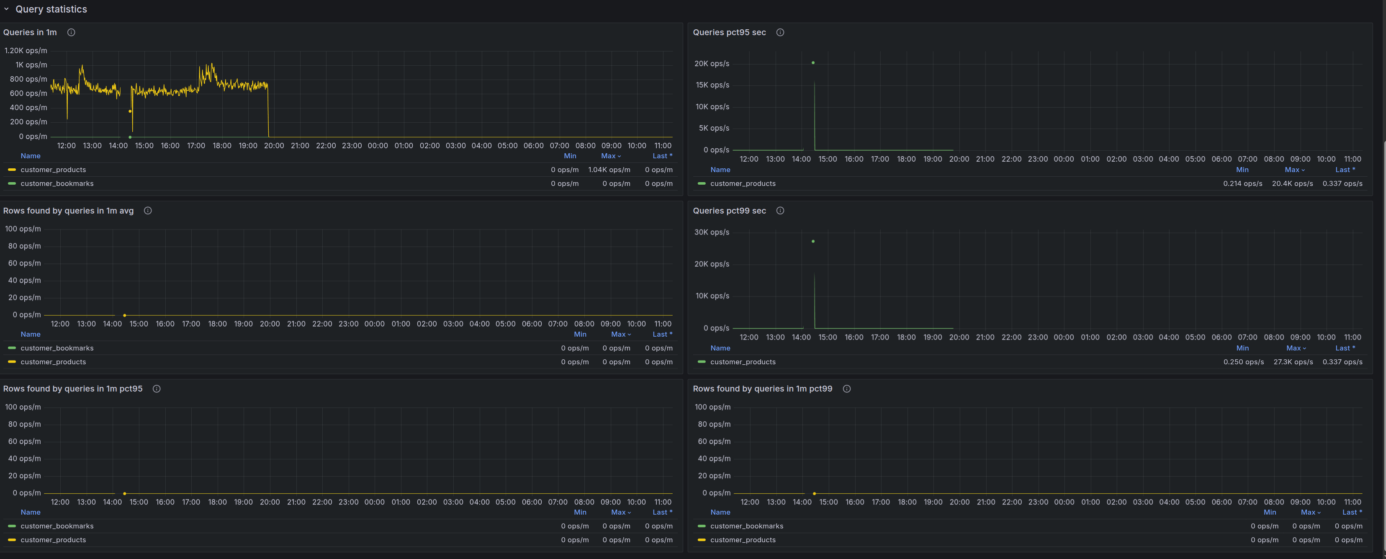Click the green customer_products swatch in Queries pct95 legend
The image size is (1386, 559).
tap(701, 184)
